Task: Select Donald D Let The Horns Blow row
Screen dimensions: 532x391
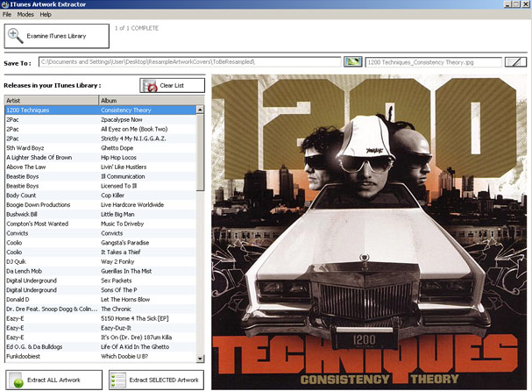Action: [100, 300]
